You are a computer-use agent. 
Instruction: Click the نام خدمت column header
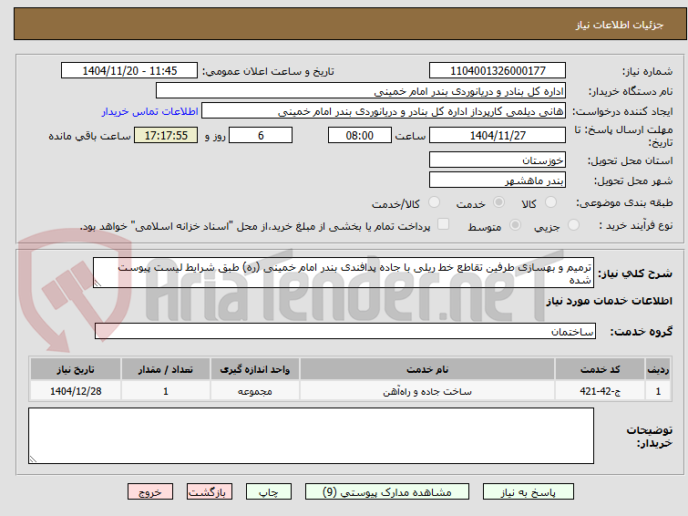click(427, 369)
